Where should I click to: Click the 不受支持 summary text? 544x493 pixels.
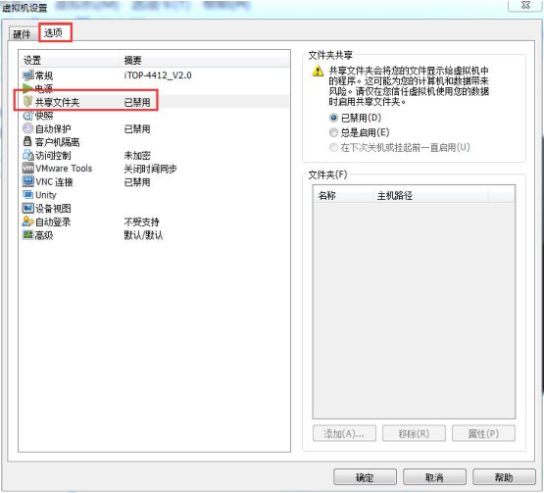point(141,222)
